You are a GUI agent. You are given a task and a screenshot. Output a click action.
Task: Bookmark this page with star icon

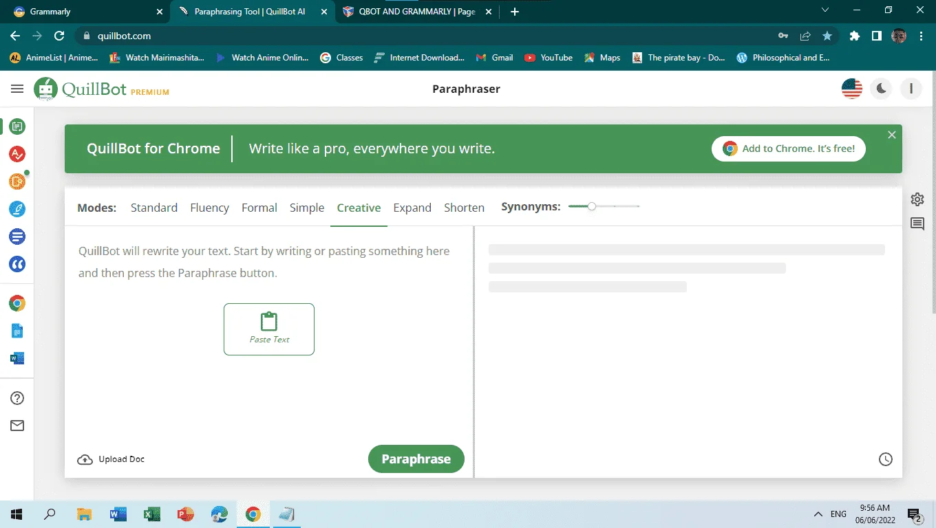[x=827, y=36]
